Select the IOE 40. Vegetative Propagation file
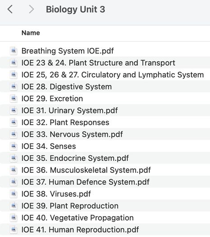Viewport: 210px width, 237px height. (105, 218)
